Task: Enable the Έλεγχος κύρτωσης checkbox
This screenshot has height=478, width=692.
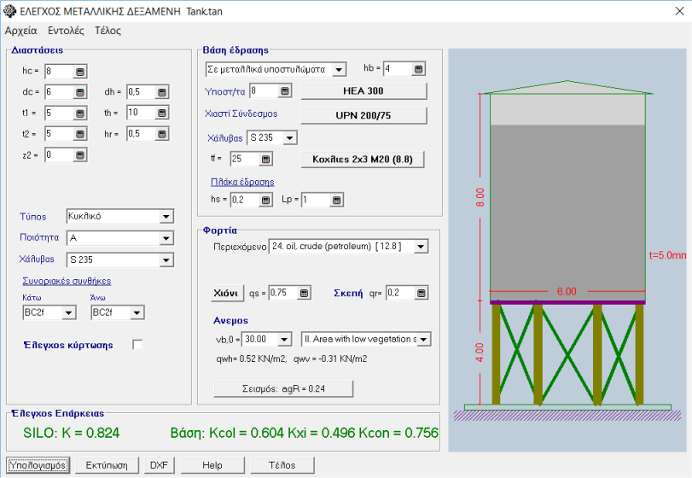Action: [137, 345]
